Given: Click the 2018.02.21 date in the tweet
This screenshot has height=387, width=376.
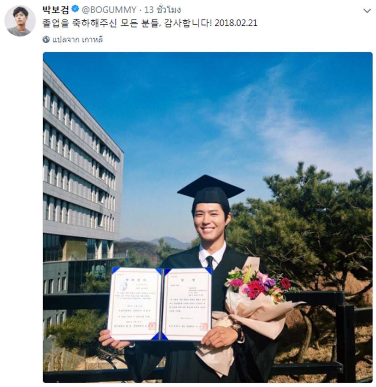Looking at the screenshot, I should click(x=236, y=23).
